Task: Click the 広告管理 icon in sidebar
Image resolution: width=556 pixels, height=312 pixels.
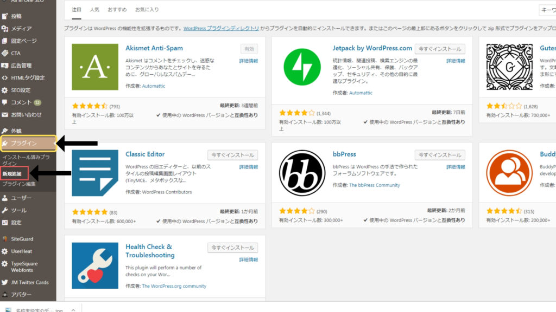Action: point(4,66)
